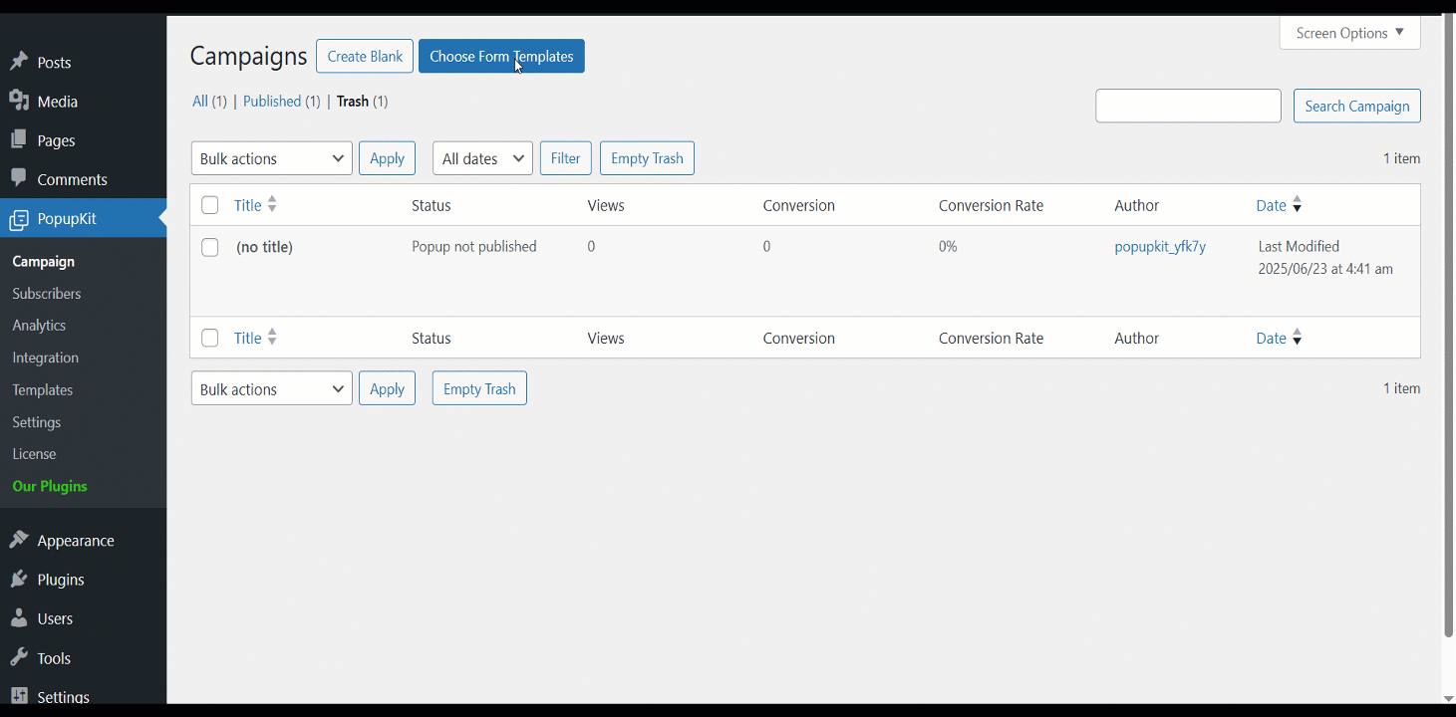Click the Tools wrench icon
This screenshot has width=1456, height=717.
19,657
